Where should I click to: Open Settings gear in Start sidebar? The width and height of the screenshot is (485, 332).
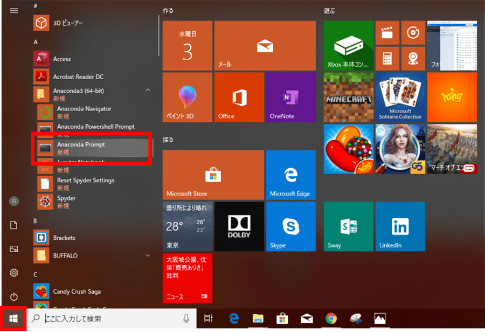tap(14, 273)
